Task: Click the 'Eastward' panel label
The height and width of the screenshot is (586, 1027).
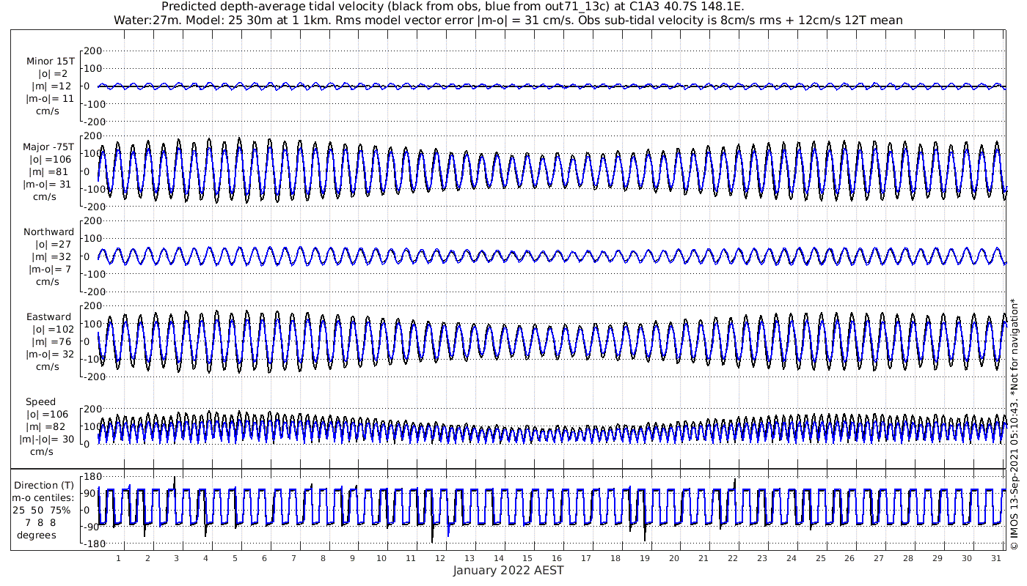Action: point(49,317)
